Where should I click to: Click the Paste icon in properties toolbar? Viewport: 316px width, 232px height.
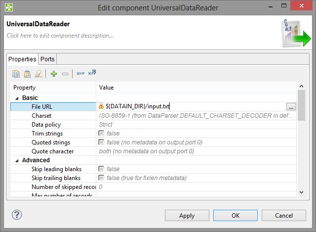(28, 74)
